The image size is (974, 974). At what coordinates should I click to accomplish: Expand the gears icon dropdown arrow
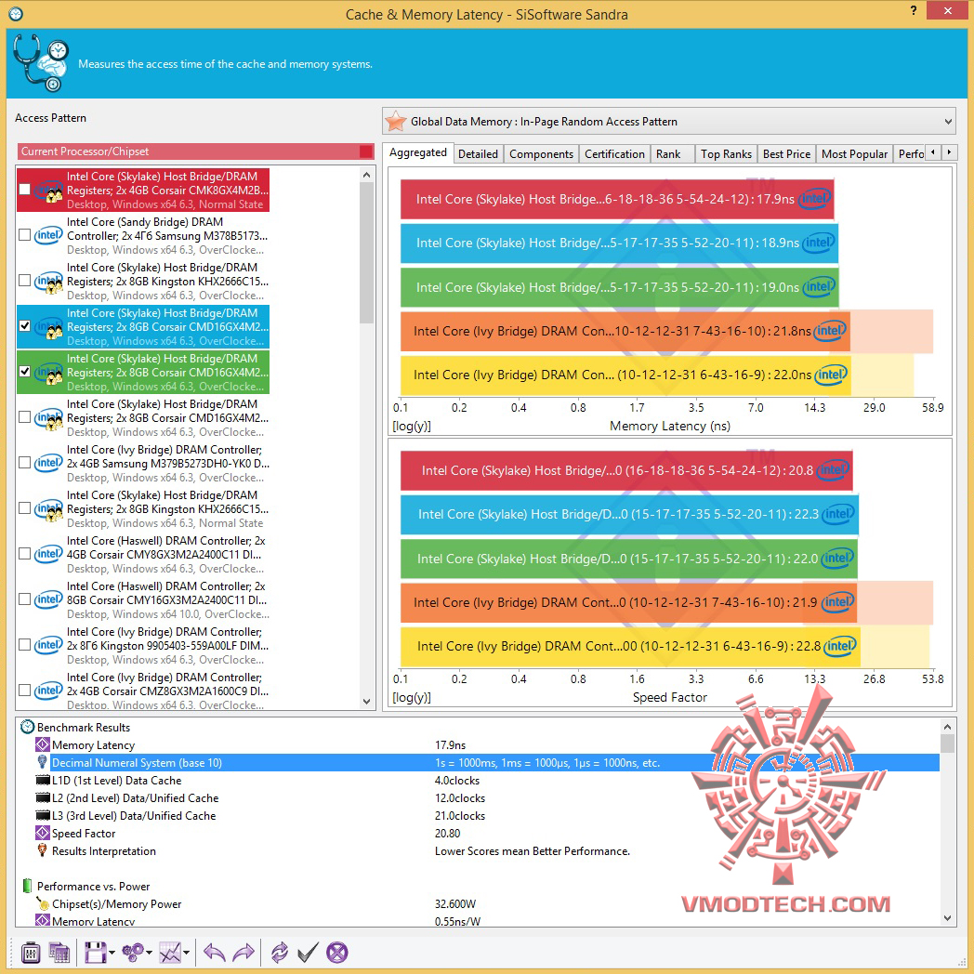[x=149, y=953]
